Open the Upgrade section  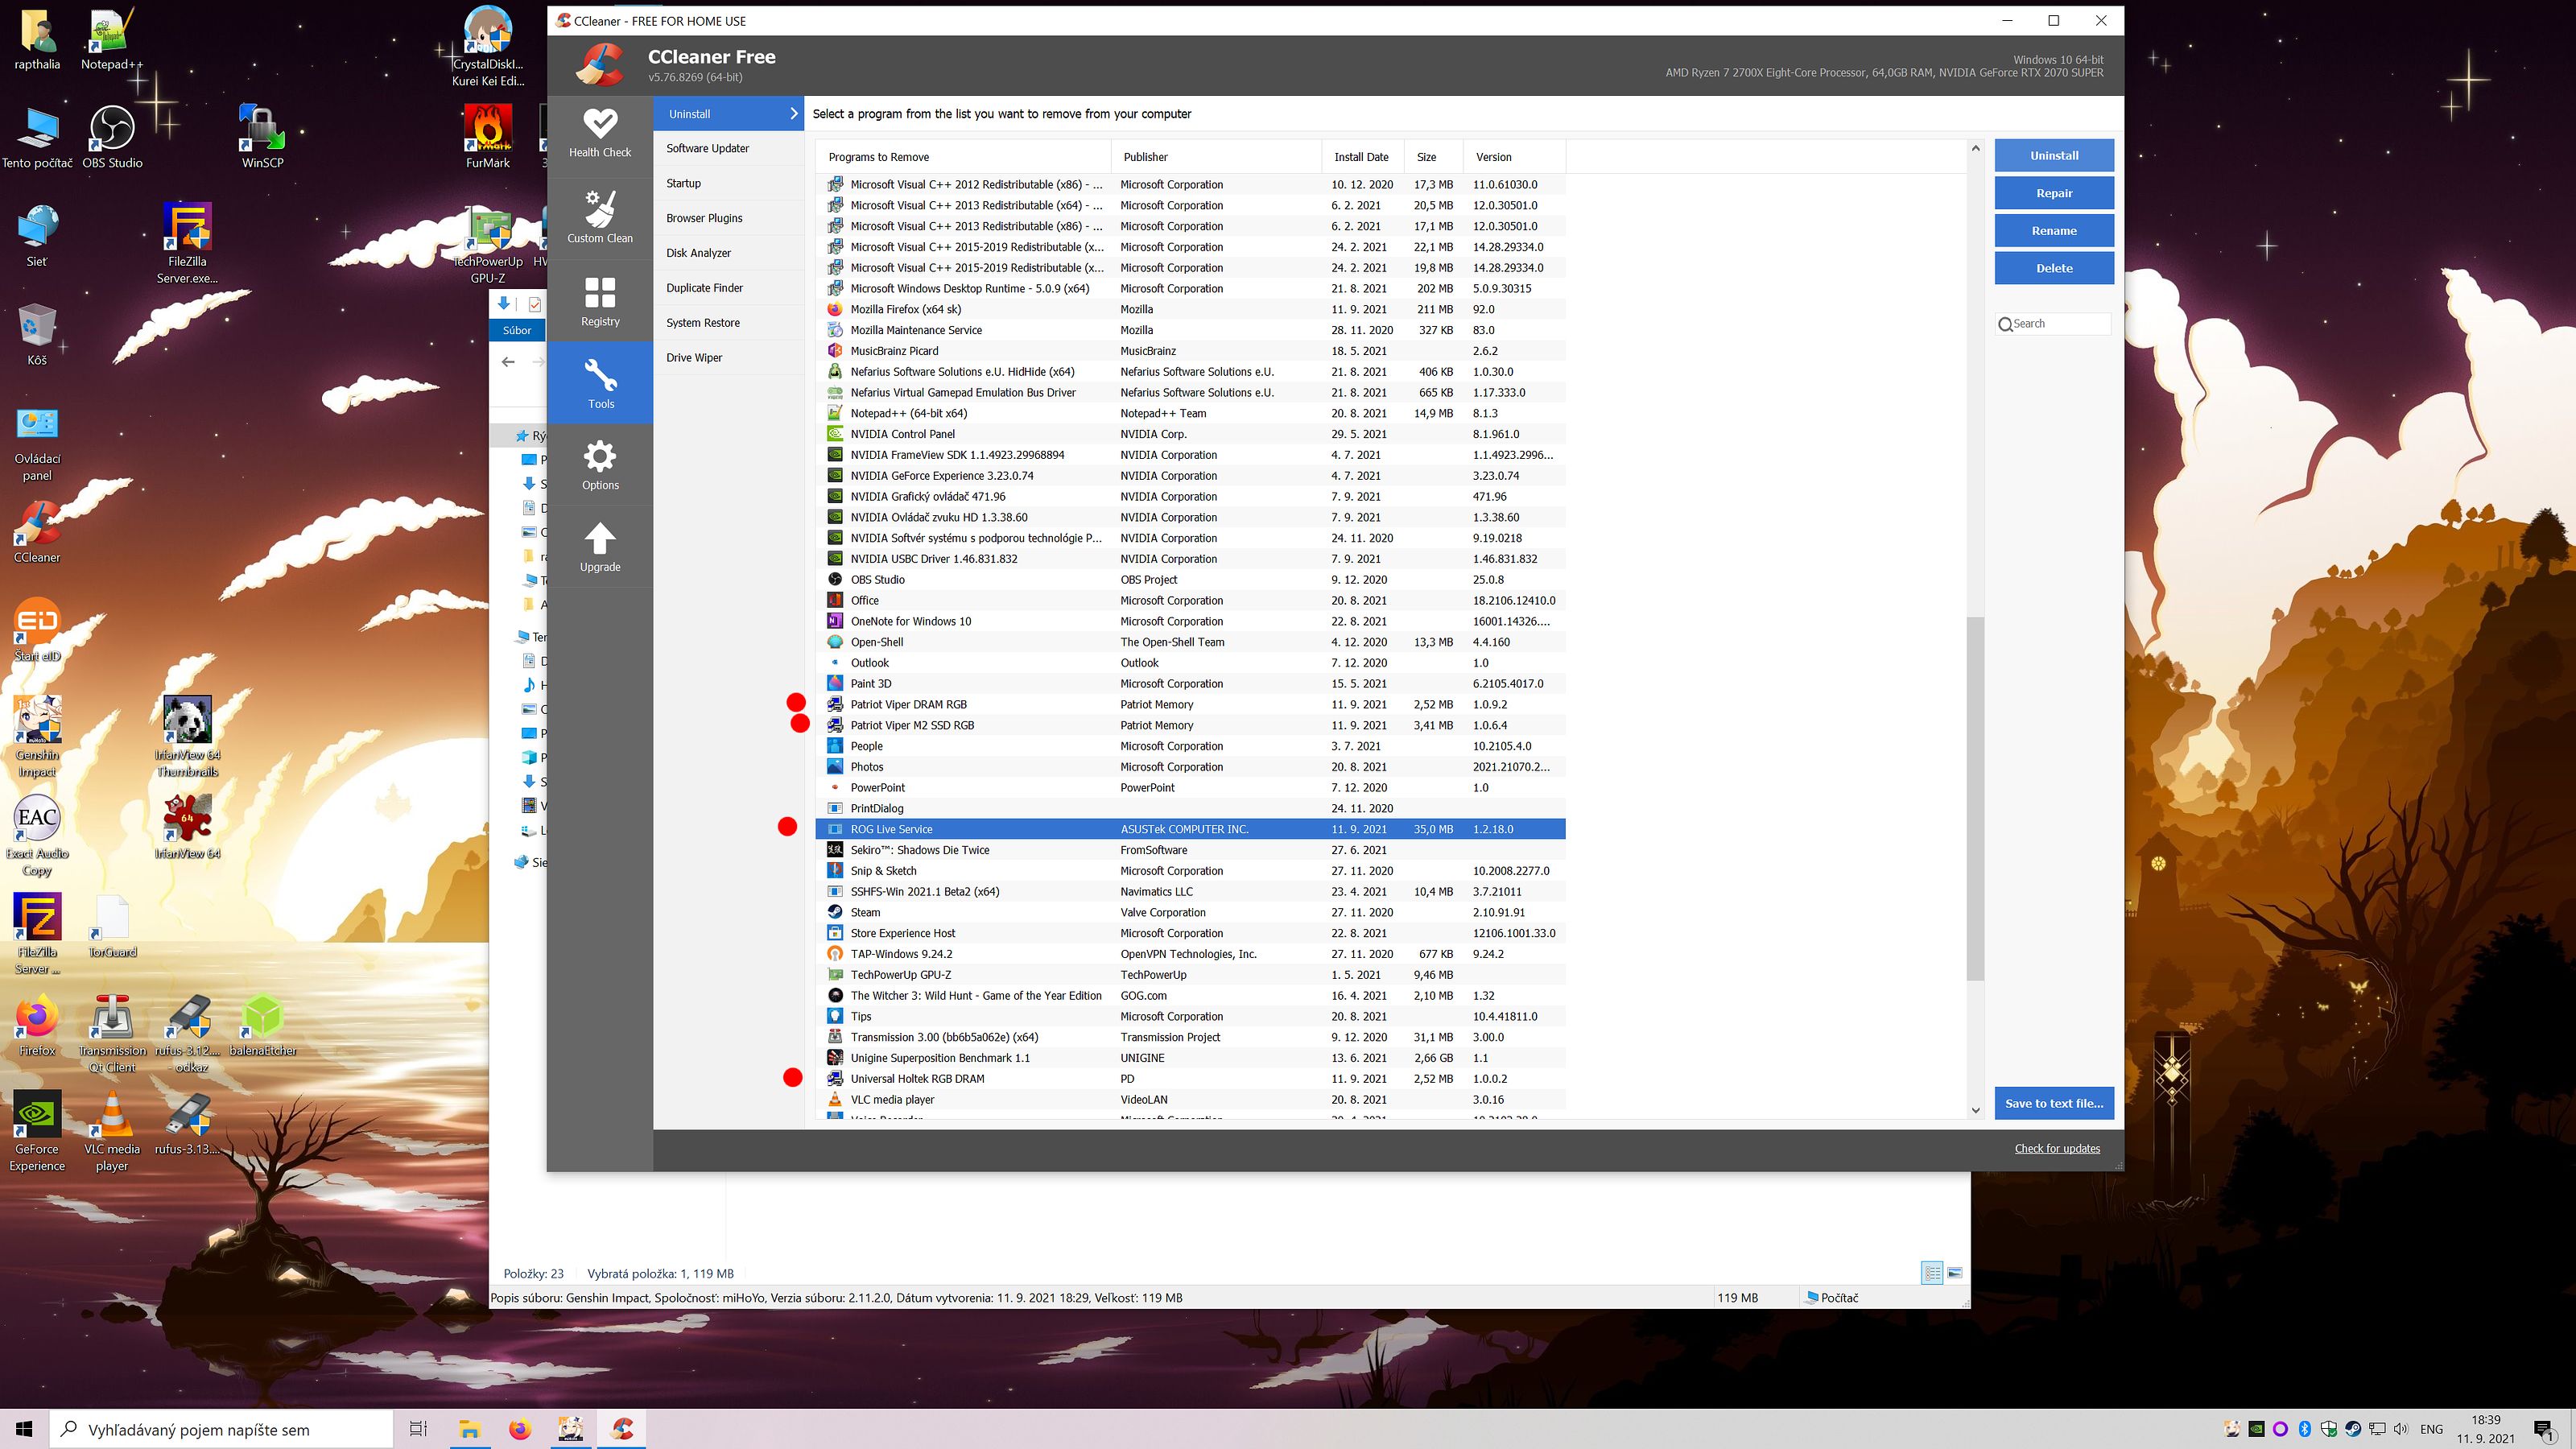(600, 547)
